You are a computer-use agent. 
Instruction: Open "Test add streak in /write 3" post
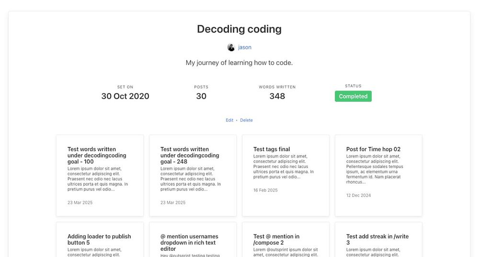pos(377,239)
